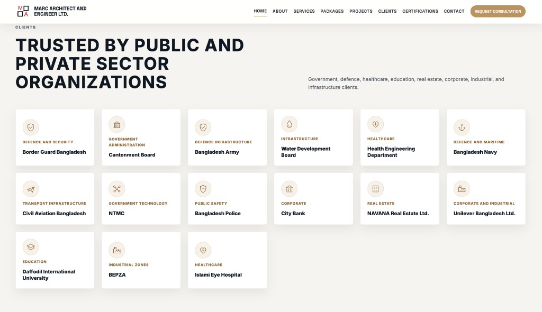Click the Daffodil International University name

(49, 274)
